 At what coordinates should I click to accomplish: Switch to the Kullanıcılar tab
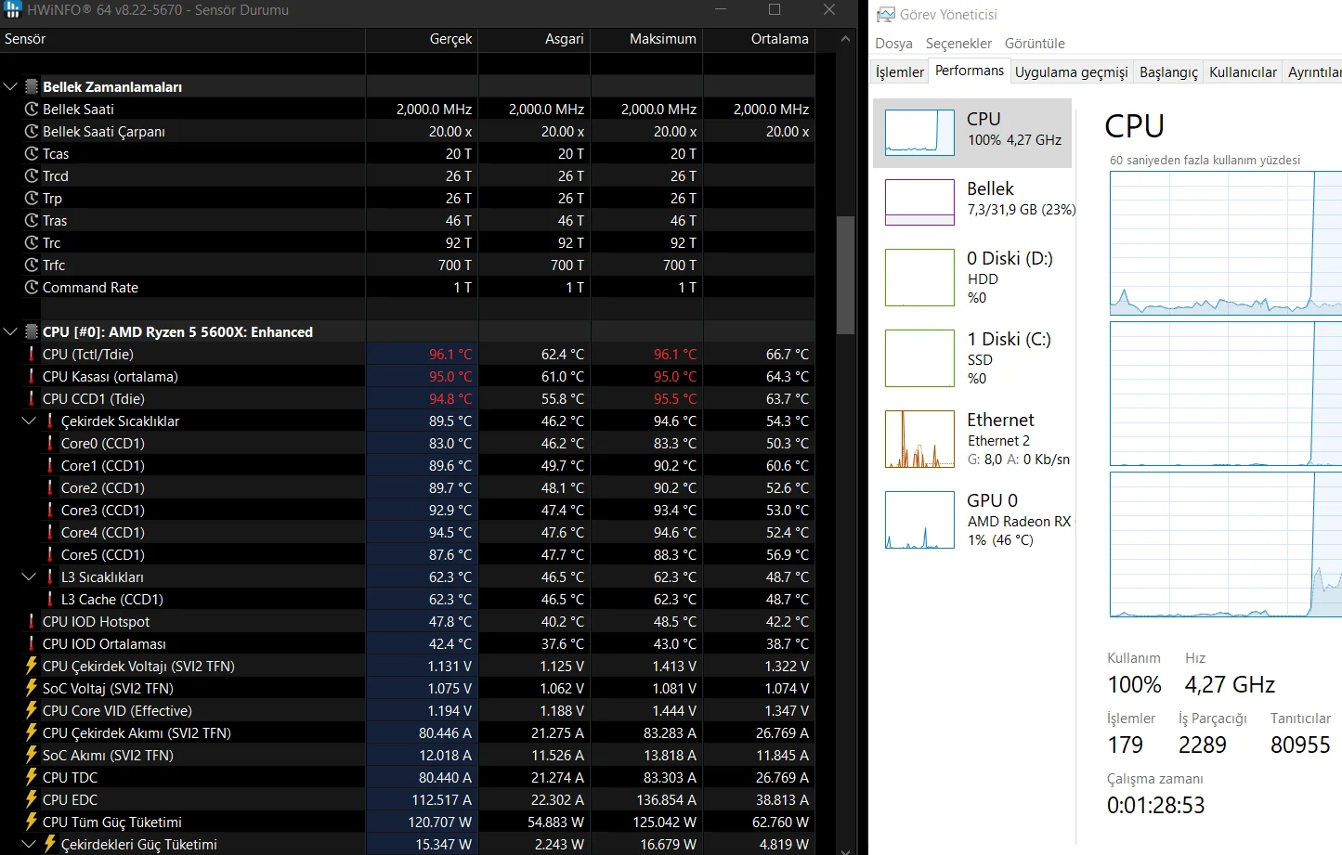pos(1243,72)
